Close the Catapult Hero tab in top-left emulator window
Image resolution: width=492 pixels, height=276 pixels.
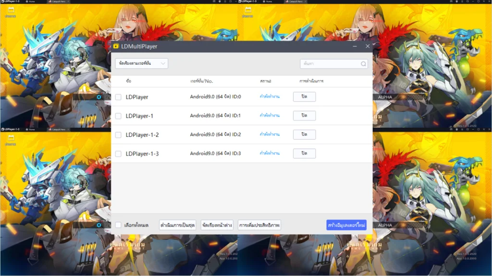(x=68, y=1)
